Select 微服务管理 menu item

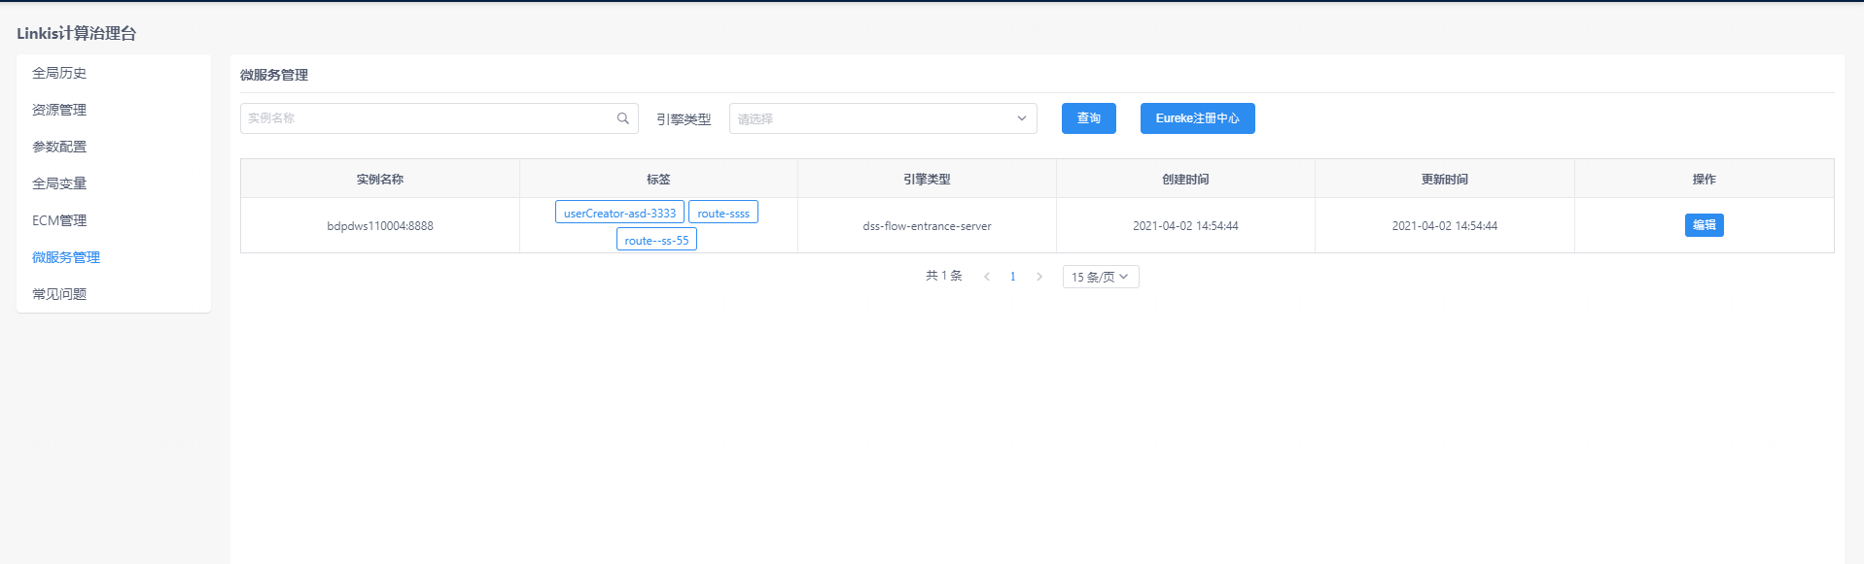pos(66,257)
